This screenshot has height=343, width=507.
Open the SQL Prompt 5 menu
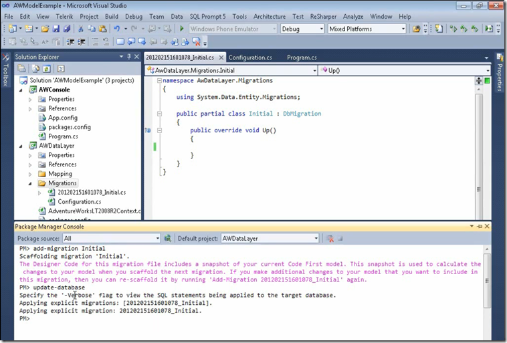tap(207, 17)
